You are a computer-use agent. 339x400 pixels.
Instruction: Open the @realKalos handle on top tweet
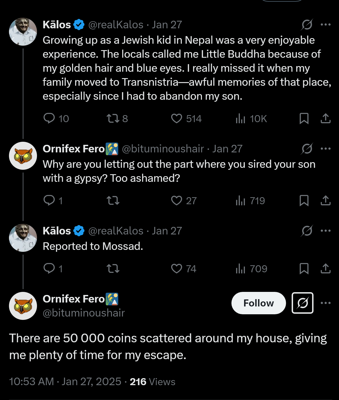coord(116,25)
